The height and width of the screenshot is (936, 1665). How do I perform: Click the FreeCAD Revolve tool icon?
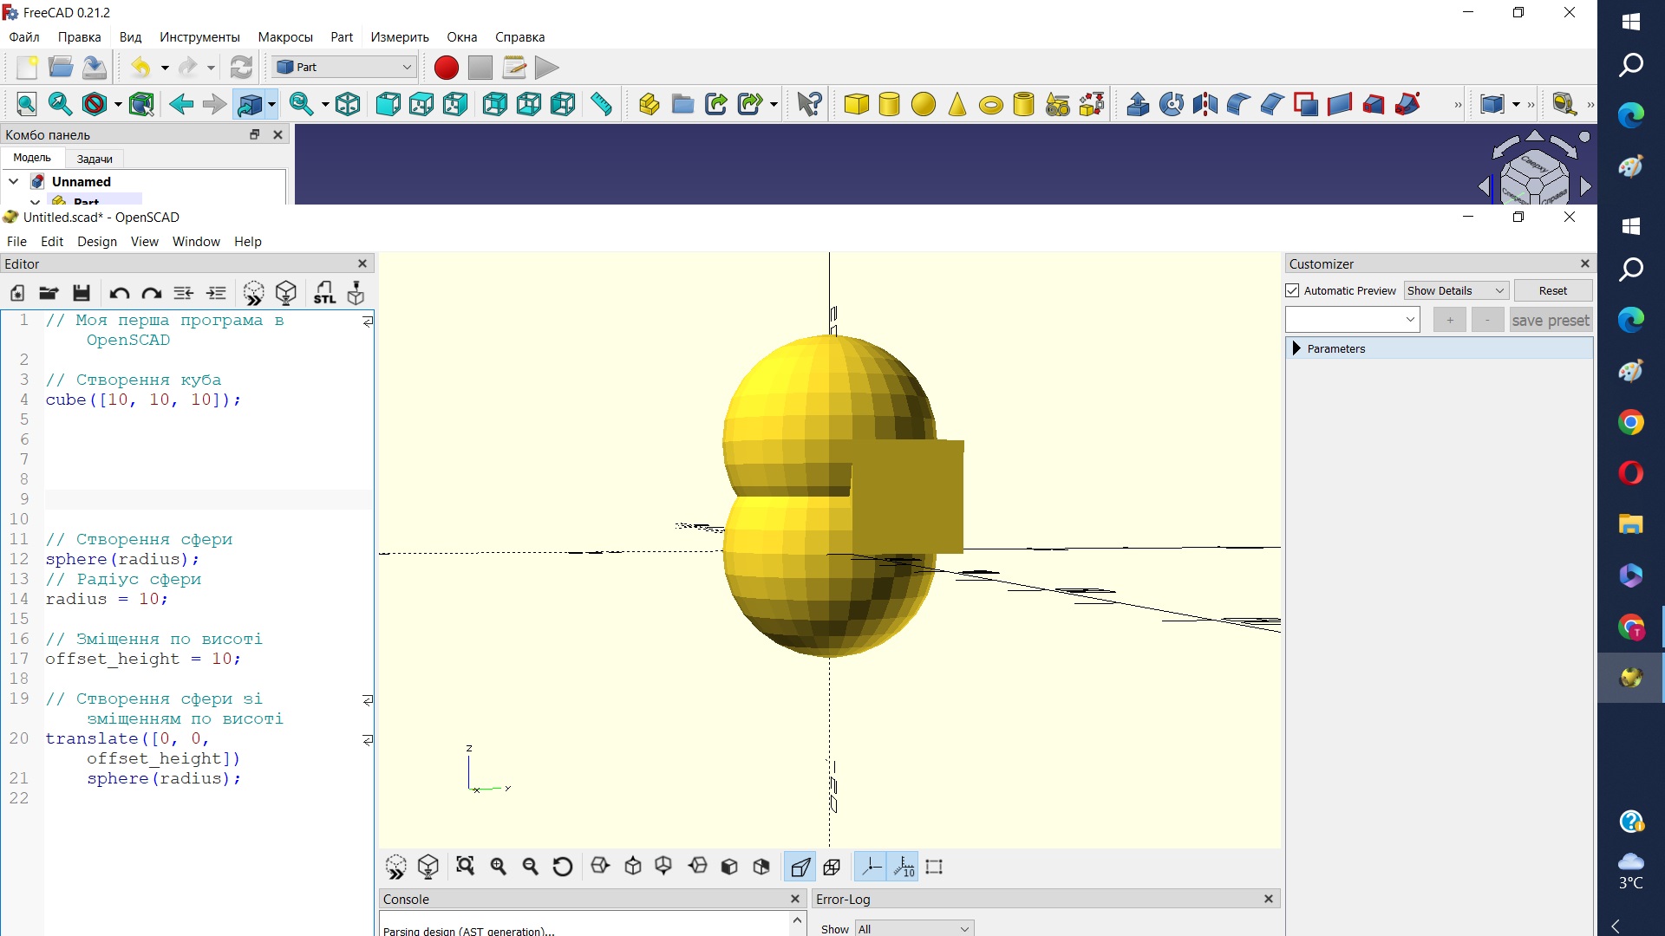(1172, 105)
